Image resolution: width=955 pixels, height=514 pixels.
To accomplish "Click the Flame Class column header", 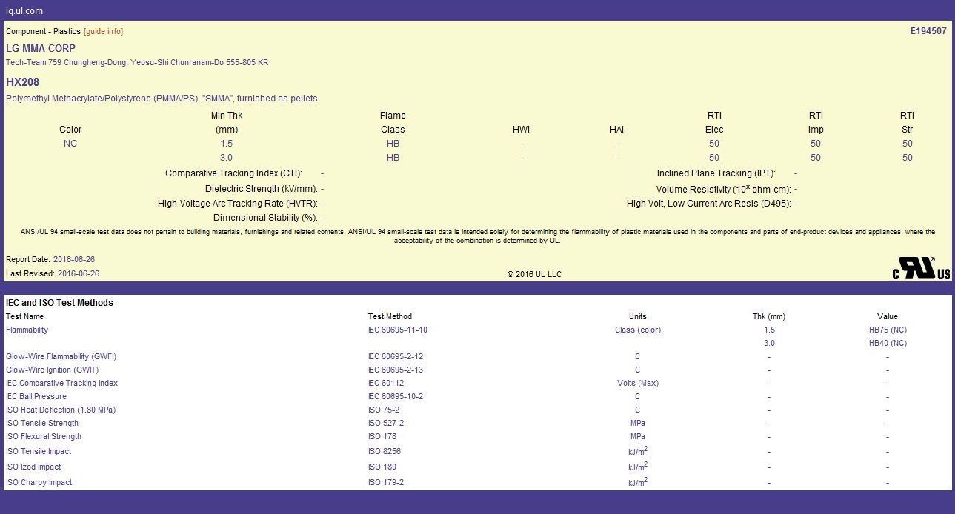I will 393,122.
